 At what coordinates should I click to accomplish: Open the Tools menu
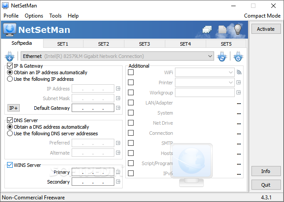click(55, 16)
